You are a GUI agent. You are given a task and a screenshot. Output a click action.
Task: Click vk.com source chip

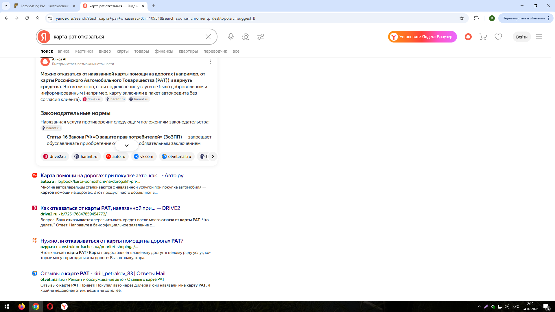pos(144,156)
